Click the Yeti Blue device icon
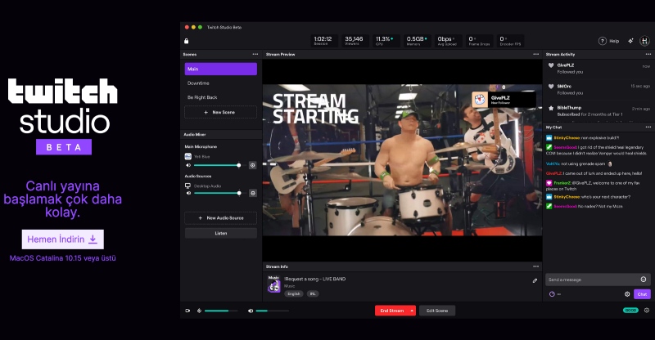The image size is (655, 340). pos(188,156)
